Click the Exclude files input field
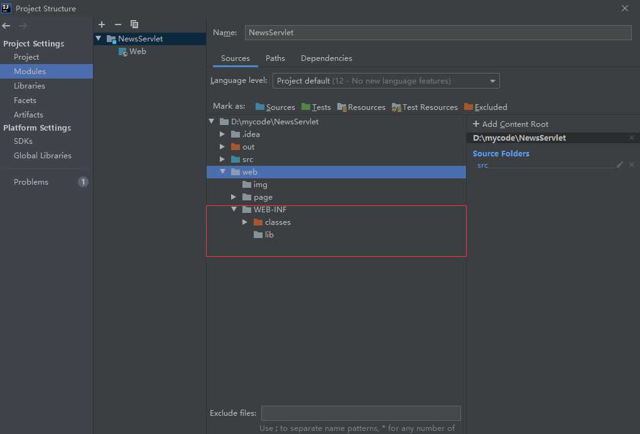The width and height of the screenshot is (640, 434). coord(361,413)
